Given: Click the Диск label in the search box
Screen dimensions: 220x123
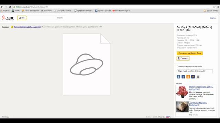Looking at the screenshot, I should point(22,18).
